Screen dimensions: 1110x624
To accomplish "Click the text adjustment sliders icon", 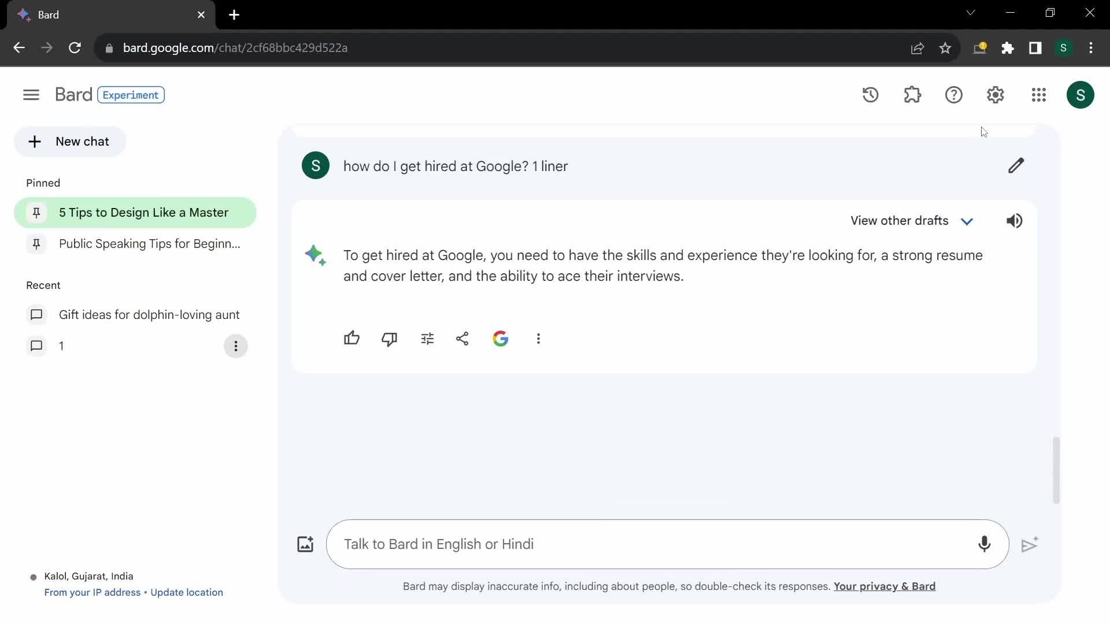I will [427, 338].
